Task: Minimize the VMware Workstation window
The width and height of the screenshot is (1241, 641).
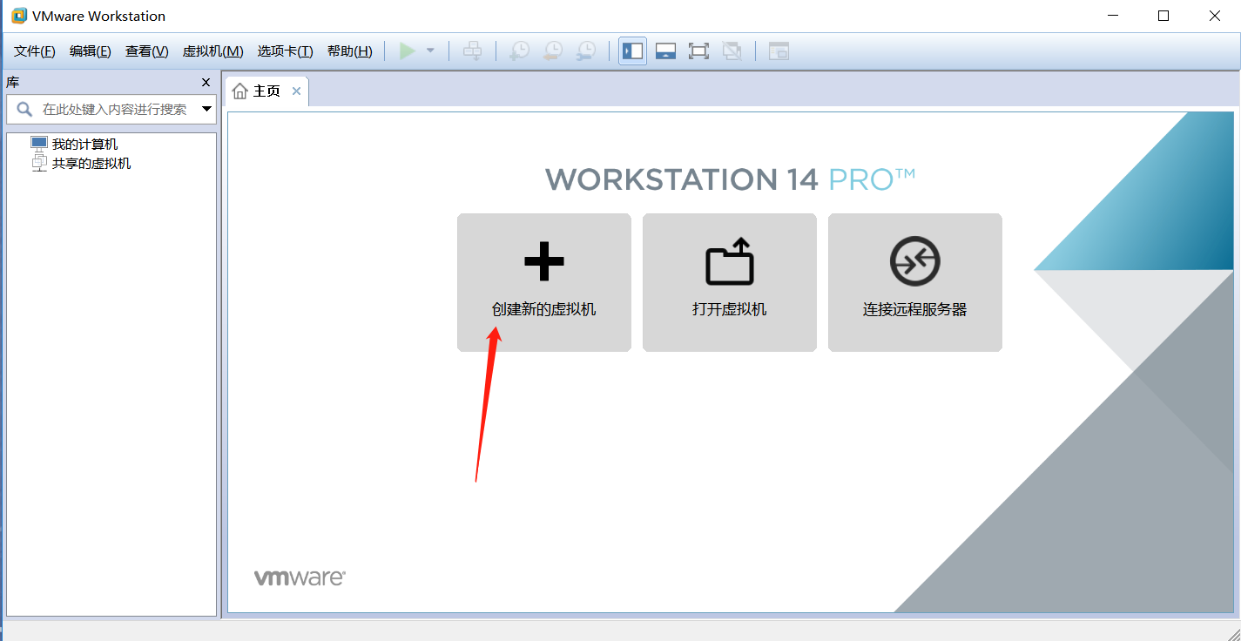Action: tap(1111, 16)
